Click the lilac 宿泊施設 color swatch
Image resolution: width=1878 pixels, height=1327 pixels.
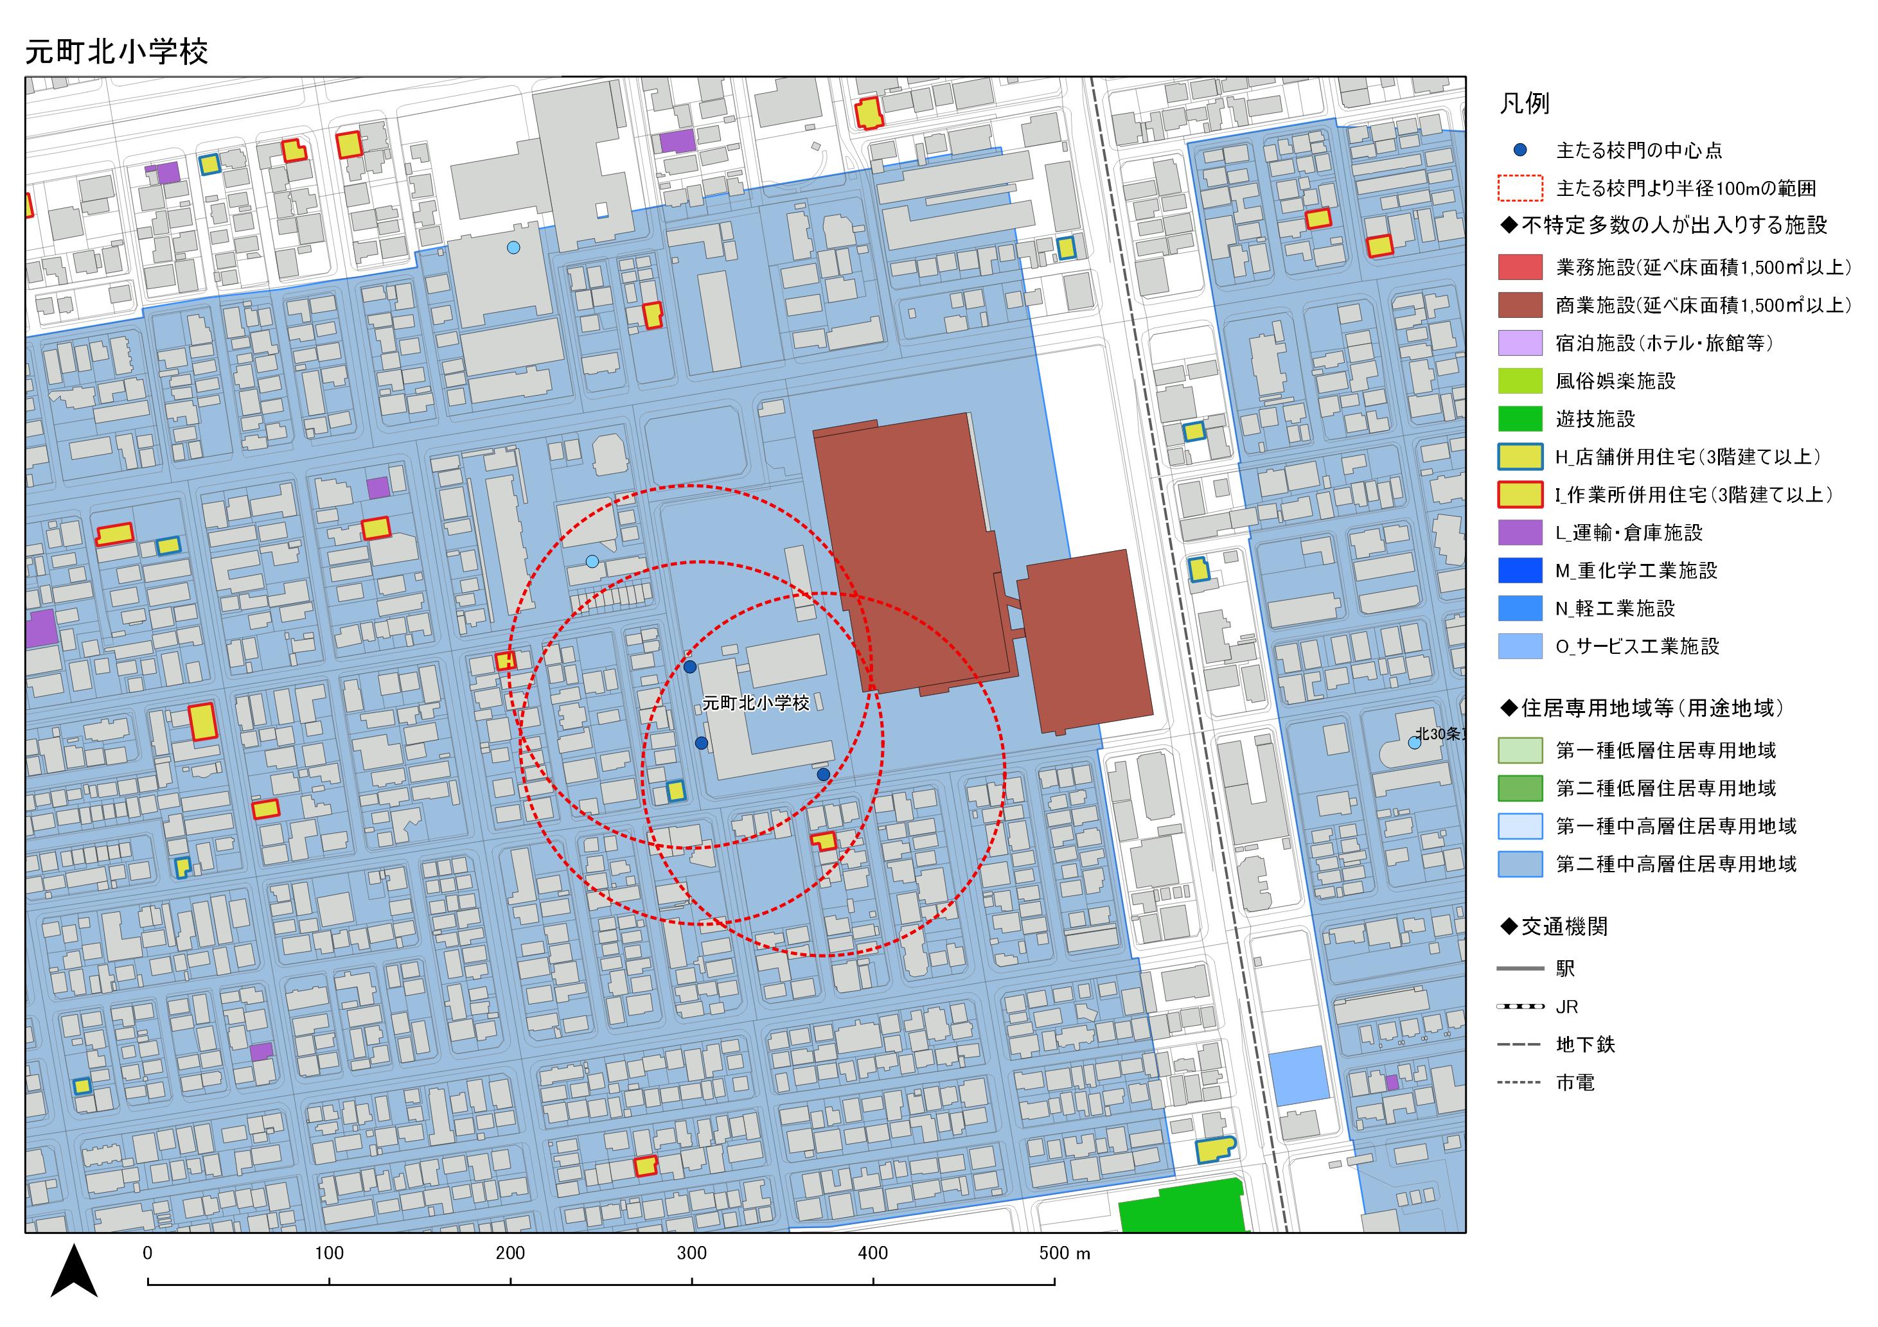1519,342
